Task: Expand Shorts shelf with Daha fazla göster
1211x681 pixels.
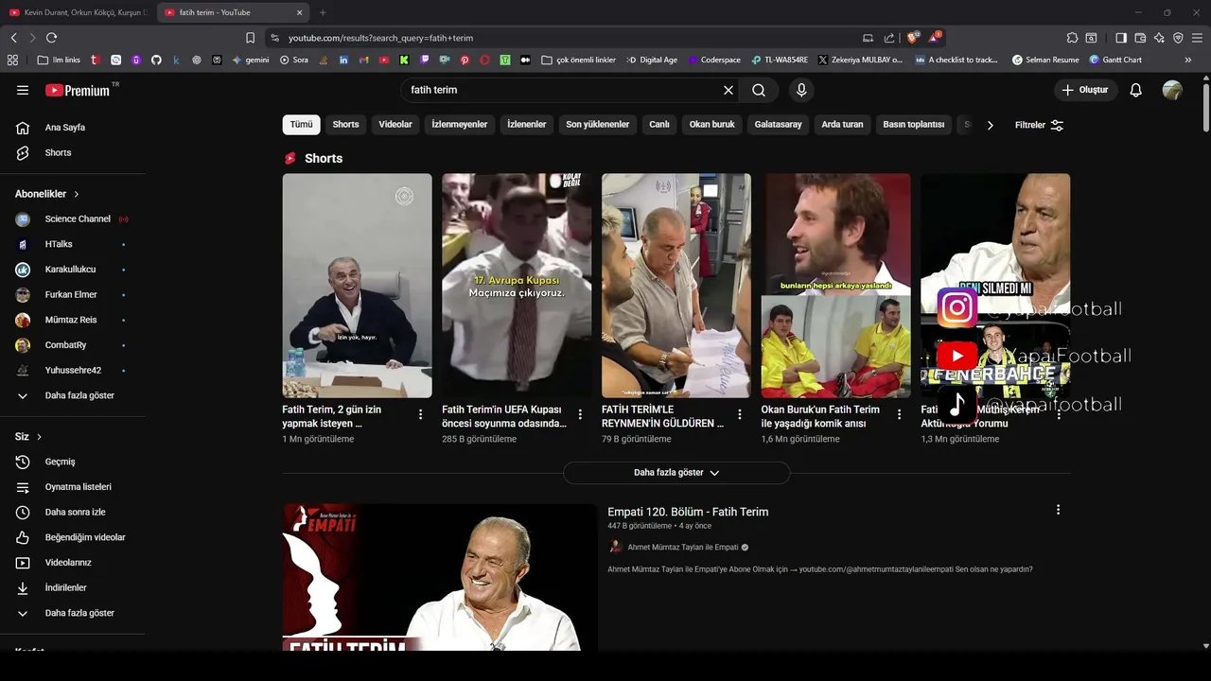Action: [676, 473]
